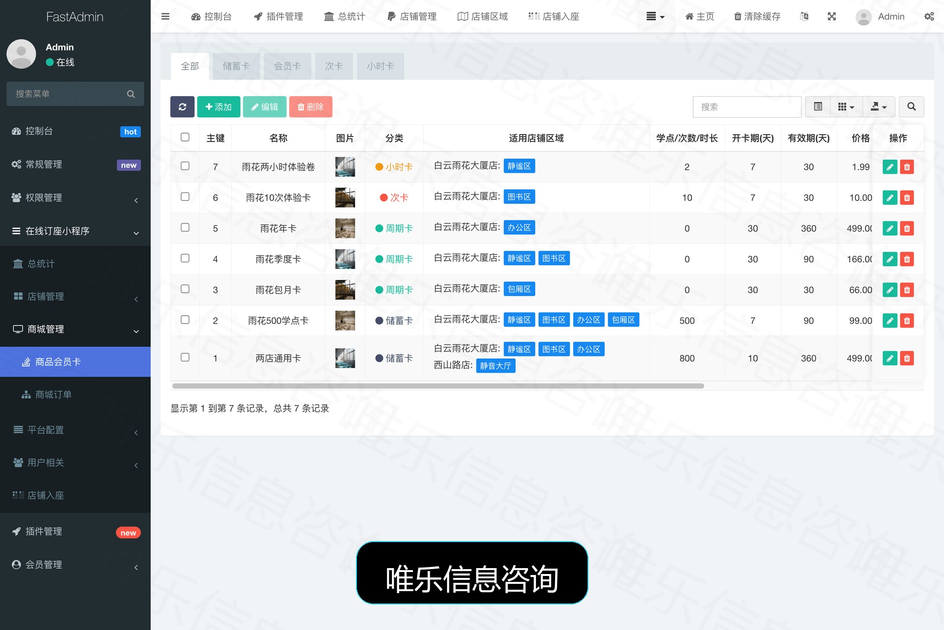Open the settings gears icon at top right
Viewport: 944px width, 630px height.
point(929,17)
